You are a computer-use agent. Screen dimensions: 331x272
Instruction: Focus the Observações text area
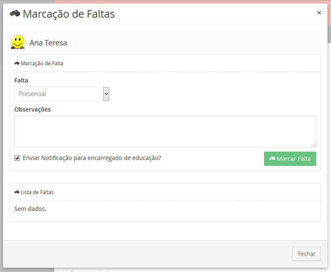(165, 131)
